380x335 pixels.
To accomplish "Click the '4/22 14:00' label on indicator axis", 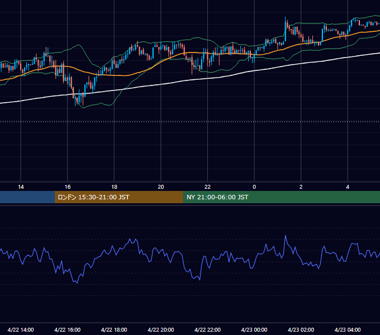I will point(21,329).
